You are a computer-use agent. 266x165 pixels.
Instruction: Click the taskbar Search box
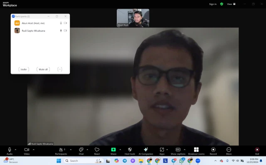click(x=84, y=161)
